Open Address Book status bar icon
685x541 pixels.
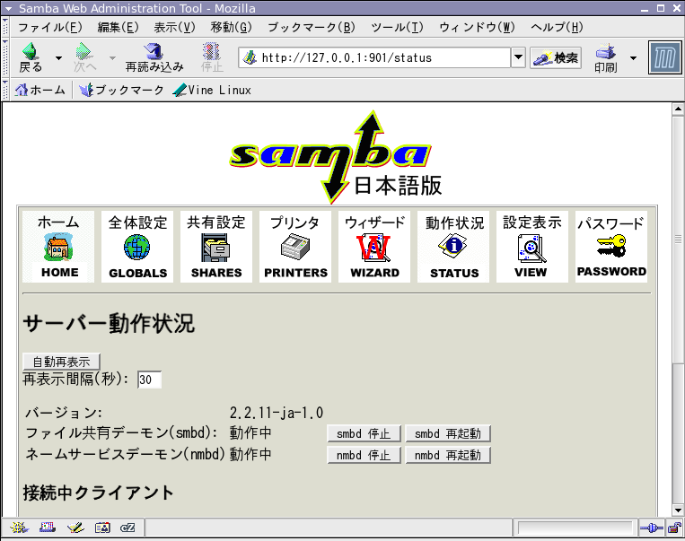pos(102,528)
